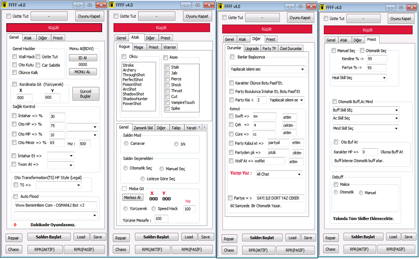419x259 pixels.
Task: Open the Buff Skill Seç dropdown
Action: point(366,110)
